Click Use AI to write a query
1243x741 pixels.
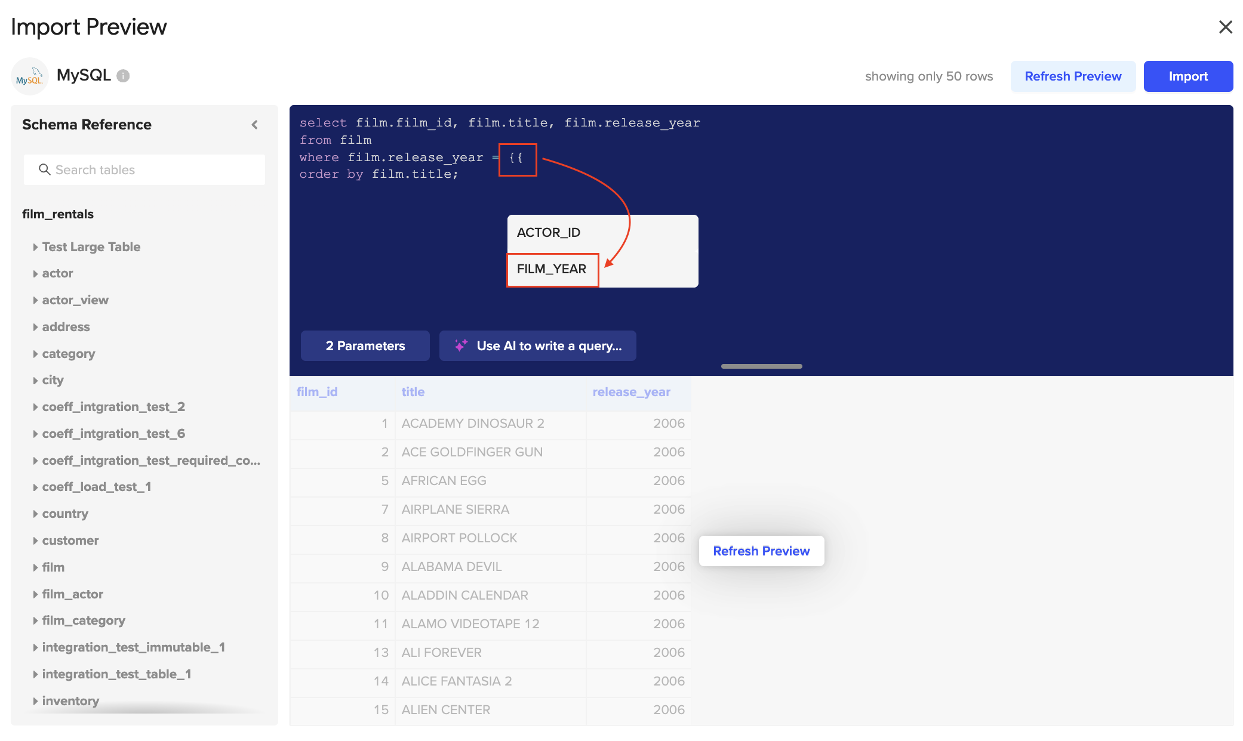click(548, 346)
